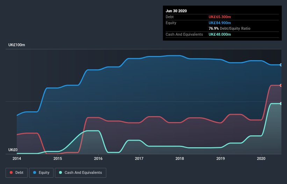The height and width of the screenshot is (184, 287).
Task: Select the Debt endpoint marker dot
Action: pyautogui.click(x=281, y=85)
